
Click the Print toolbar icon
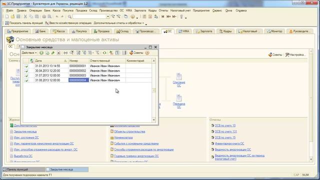click(44, 16)
